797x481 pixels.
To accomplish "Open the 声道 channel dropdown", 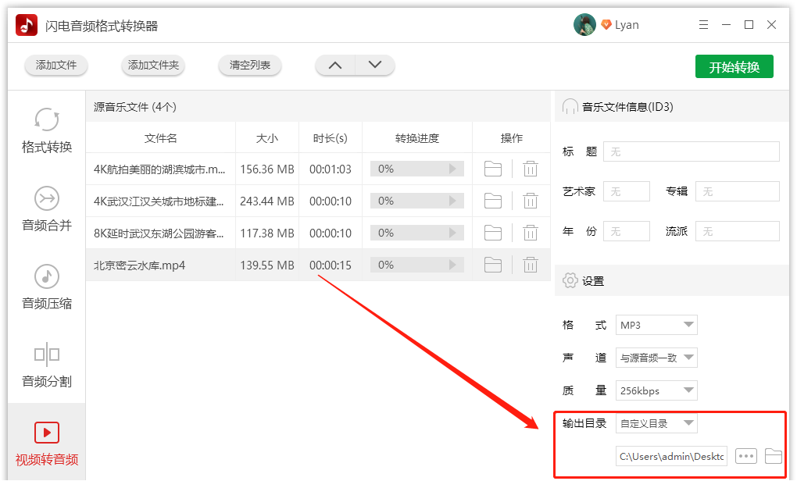I will tap(656, 358).
